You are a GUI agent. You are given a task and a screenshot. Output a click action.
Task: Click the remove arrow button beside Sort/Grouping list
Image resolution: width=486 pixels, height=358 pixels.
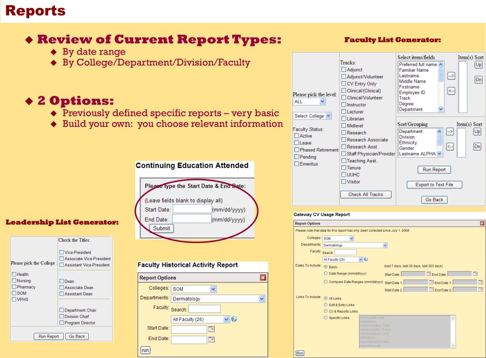(450, 146)
